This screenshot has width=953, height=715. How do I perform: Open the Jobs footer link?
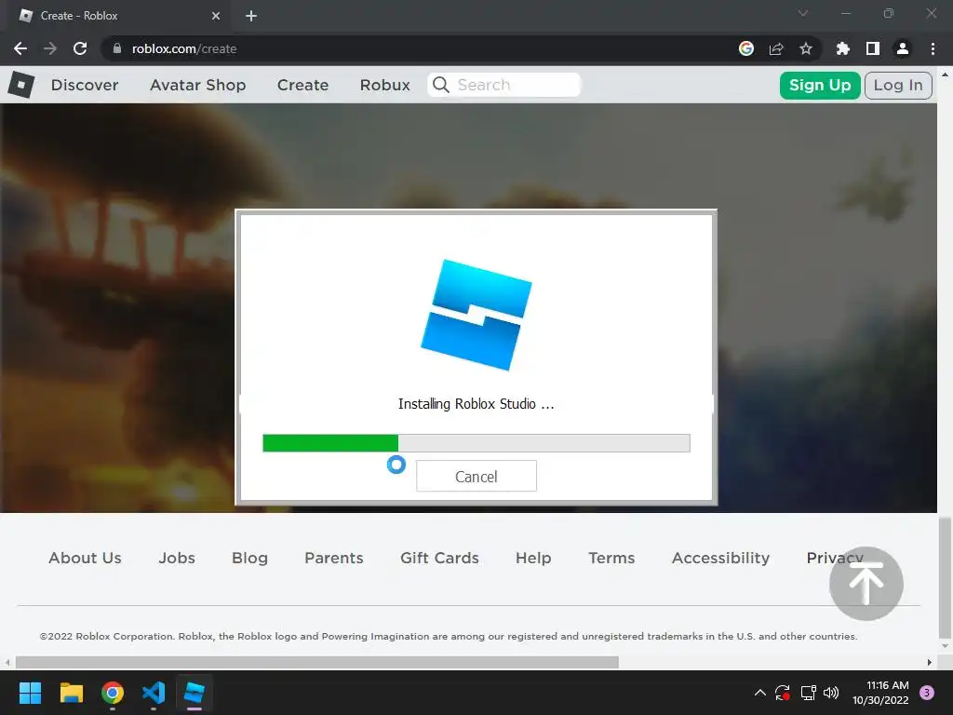[177, 558]
